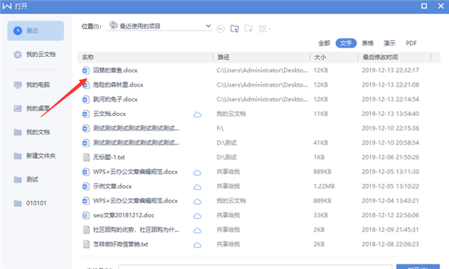Click the timestamp 2018-12-09 21:45:31
The height and width of the screenshot is (269, 449).
pyautogui.click(x=391, y=230)
